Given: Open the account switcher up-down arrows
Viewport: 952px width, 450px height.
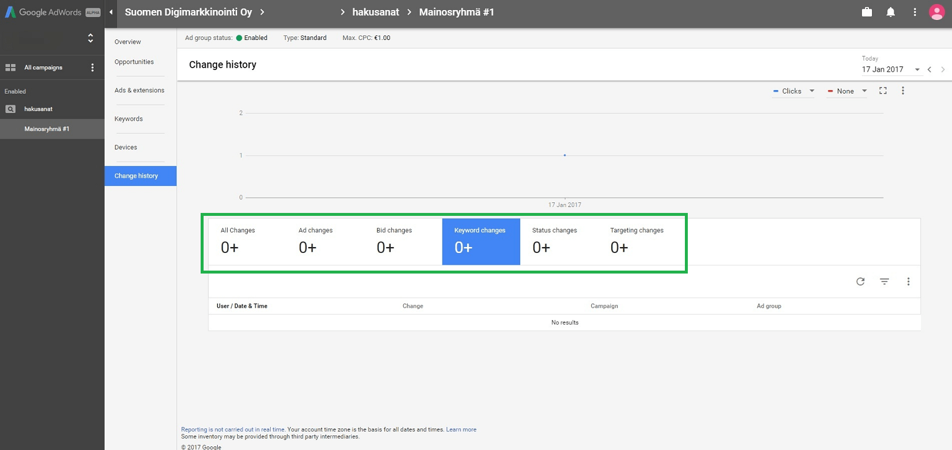Looking at the screenshot, I should tap(91, 38).
